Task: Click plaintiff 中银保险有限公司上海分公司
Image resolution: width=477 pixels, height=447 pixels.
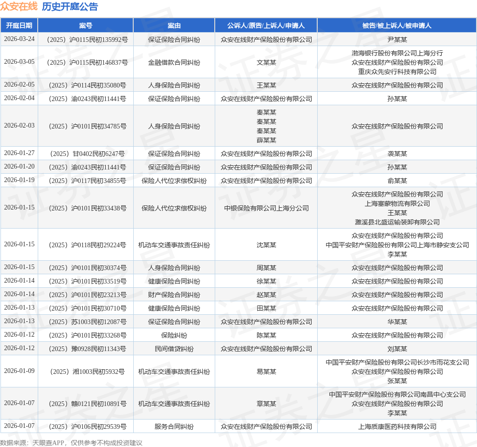Action: tap(266, 208)
